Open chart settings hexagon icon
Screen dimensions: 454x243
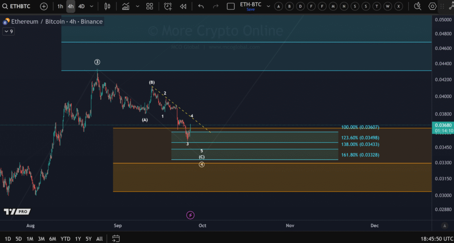pos(432,6)
